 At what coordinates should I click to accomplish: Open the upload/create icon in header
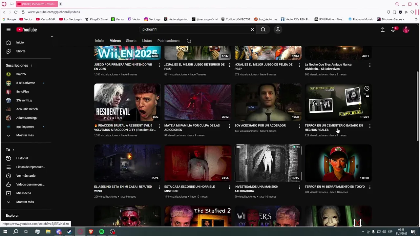point(383,29)
